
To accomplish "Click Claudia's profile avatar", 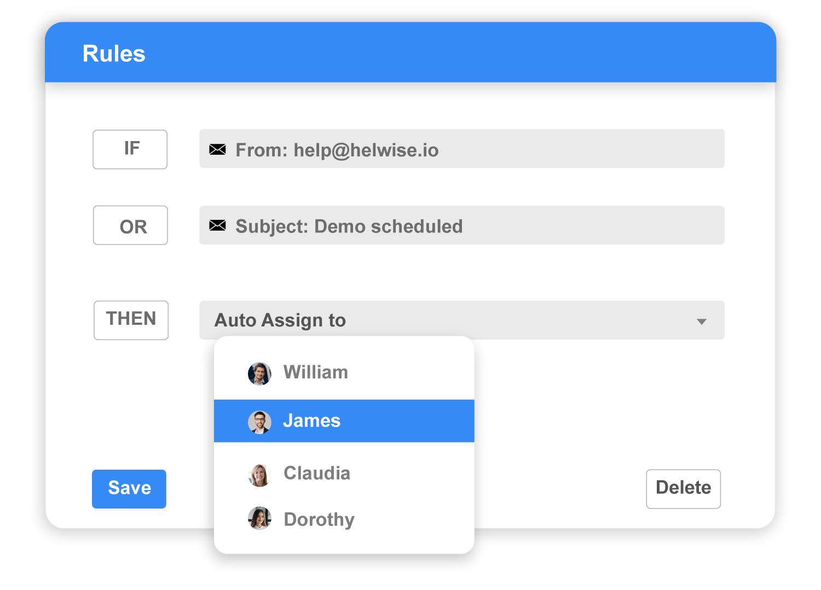I will (x=259, y=475).
